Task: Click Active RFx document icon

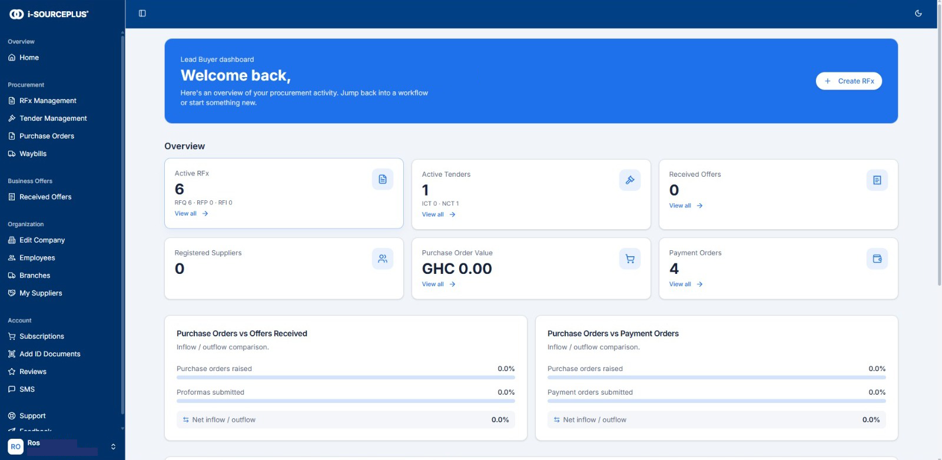Action: (x=383, y=179)
